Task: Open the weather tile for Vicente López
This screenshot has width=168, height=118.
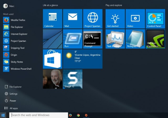Action: [83, 59]
